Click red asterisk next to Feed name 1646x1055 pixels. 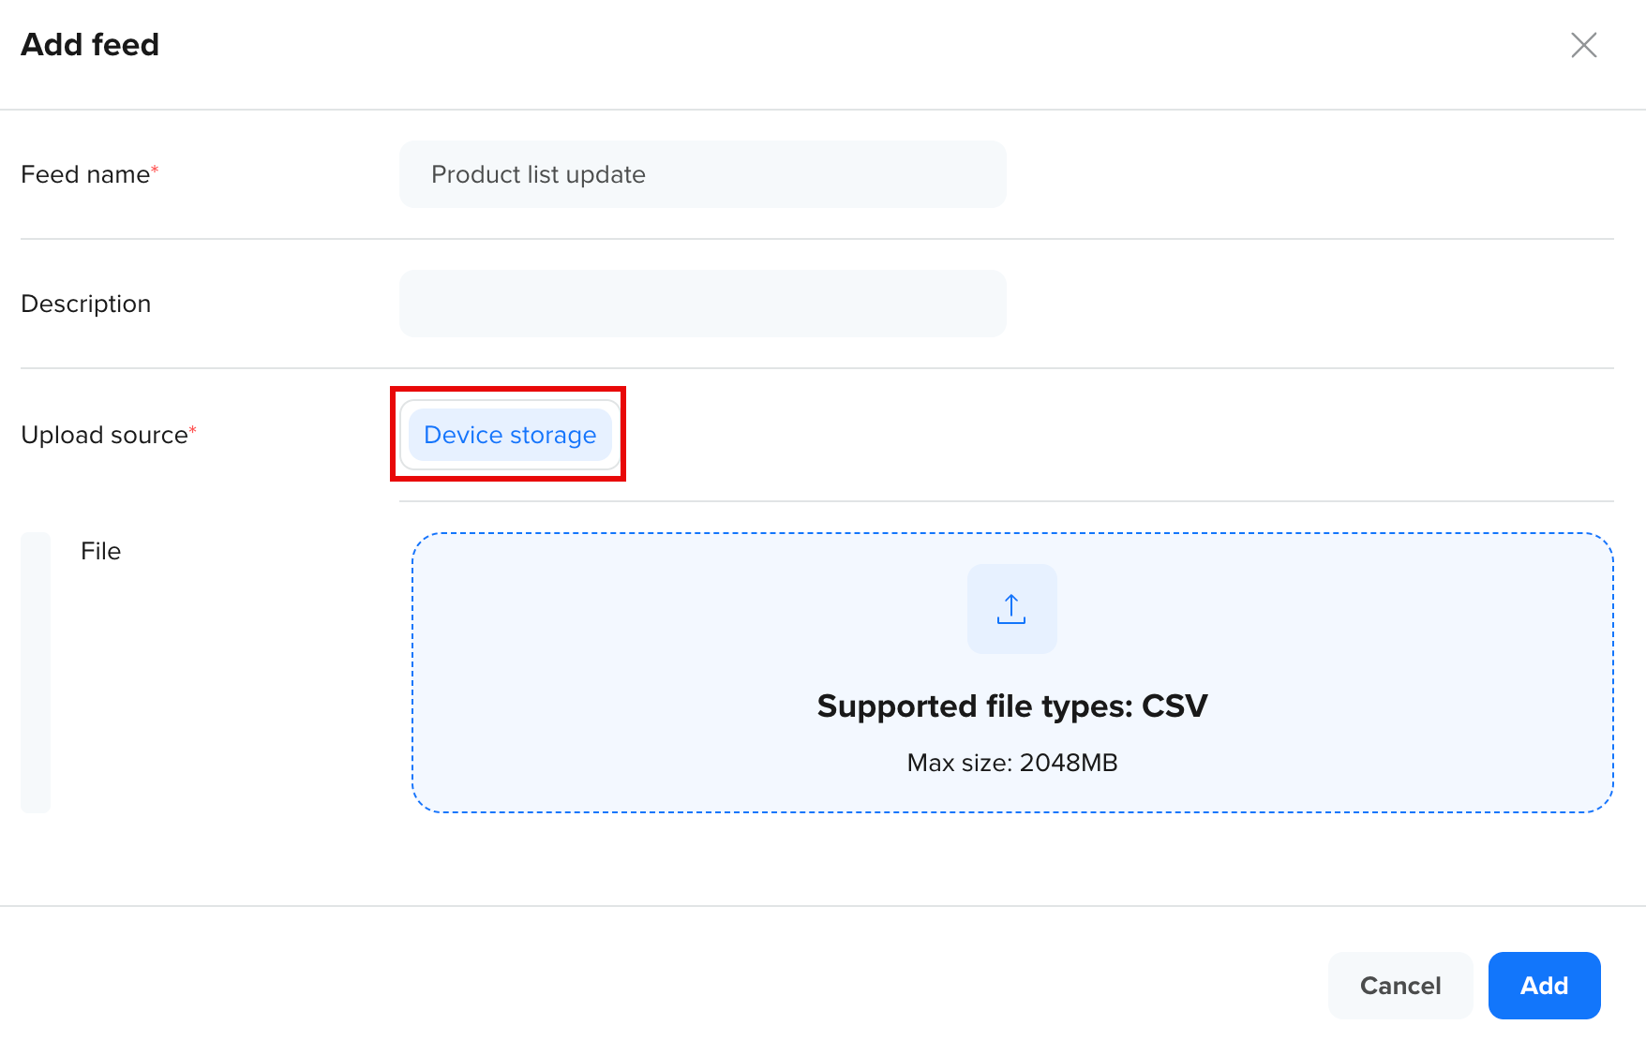(156, 169)
